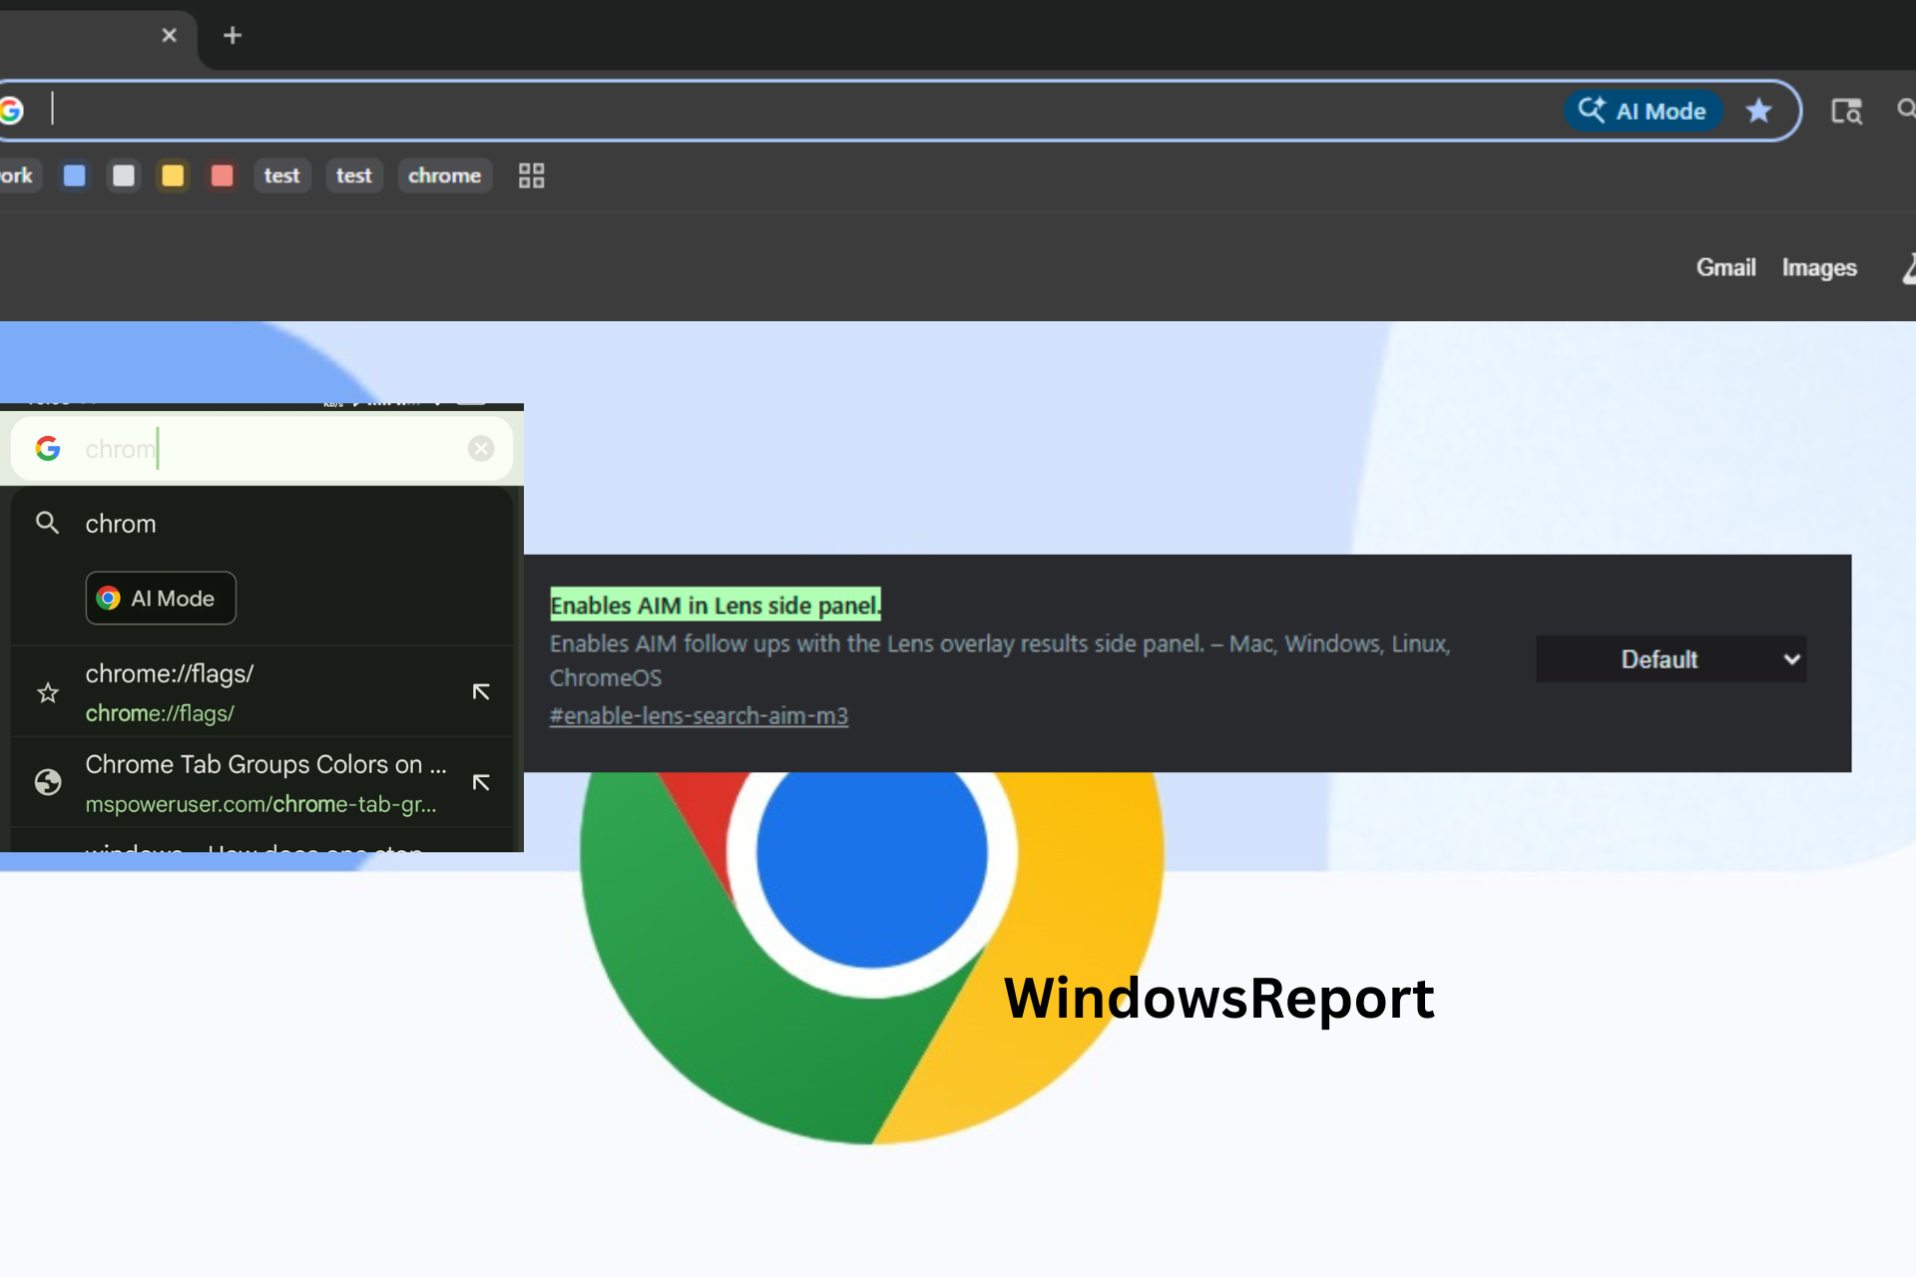Image resolution: width=1916 pixels, height=1277 pixels.
Task: Clear the mobile search box text
Action: coord(481,449)
